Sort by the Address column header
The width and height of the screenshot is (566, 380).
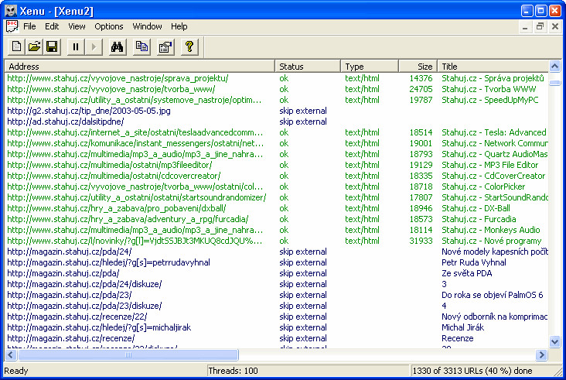[139, 67]
